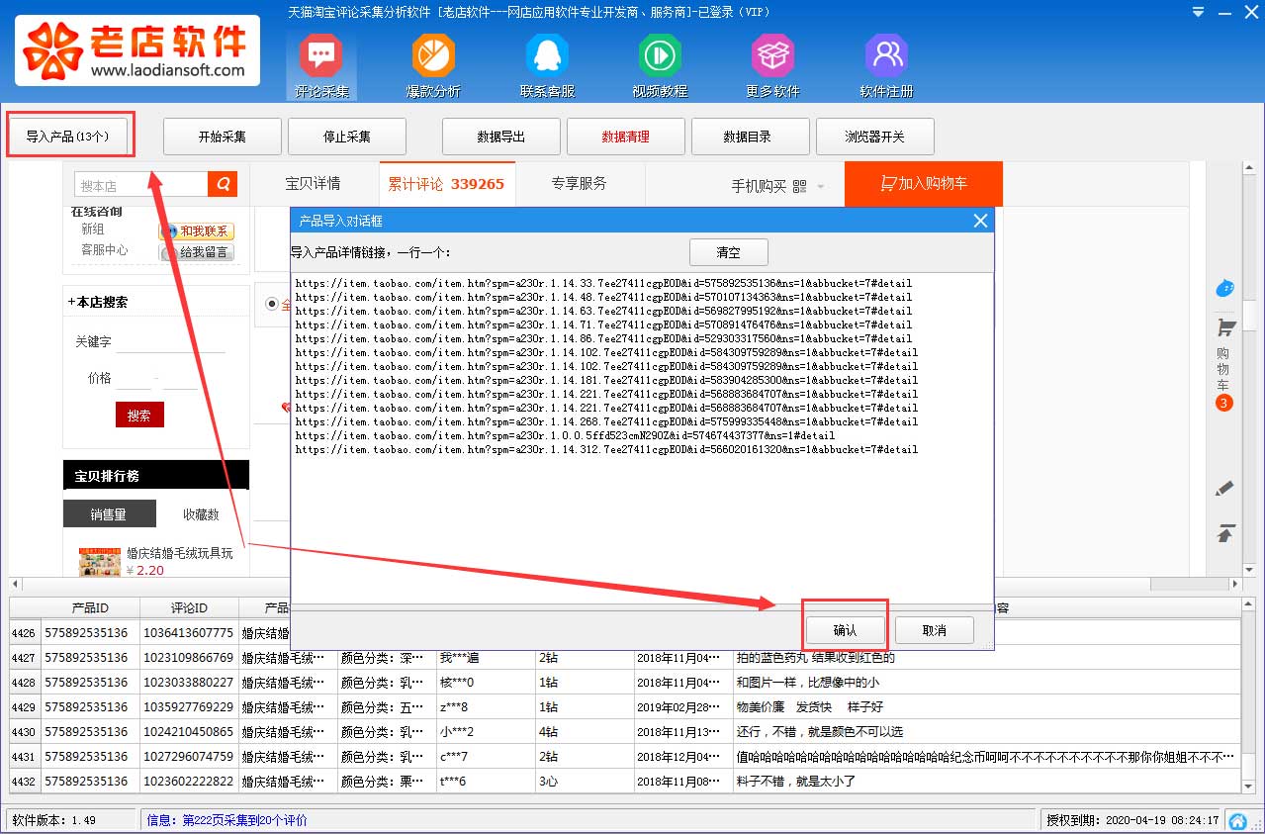Open the 爆款分析 hot-item analysis icon

pos(433,65)
